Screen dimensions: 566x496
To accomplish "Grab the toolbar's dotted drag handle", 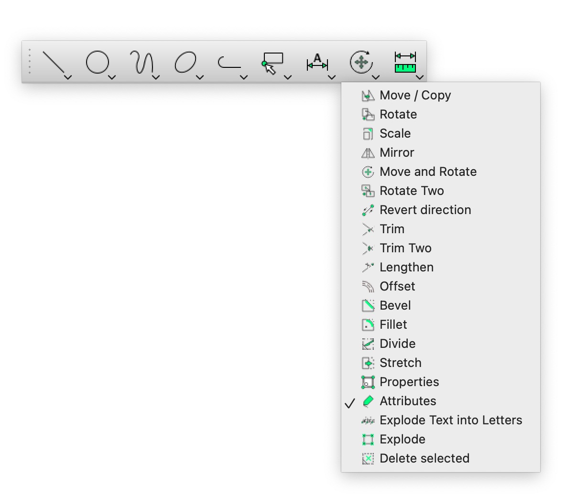I will point(30,62).
